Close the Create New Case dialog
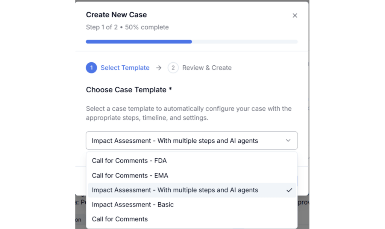 295,15
